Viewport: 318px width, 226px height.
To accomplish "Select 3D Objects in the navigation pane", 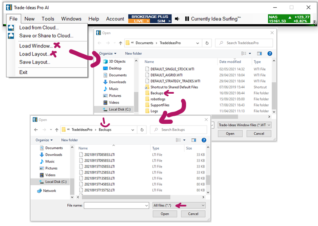I will [x=117, y=61].
